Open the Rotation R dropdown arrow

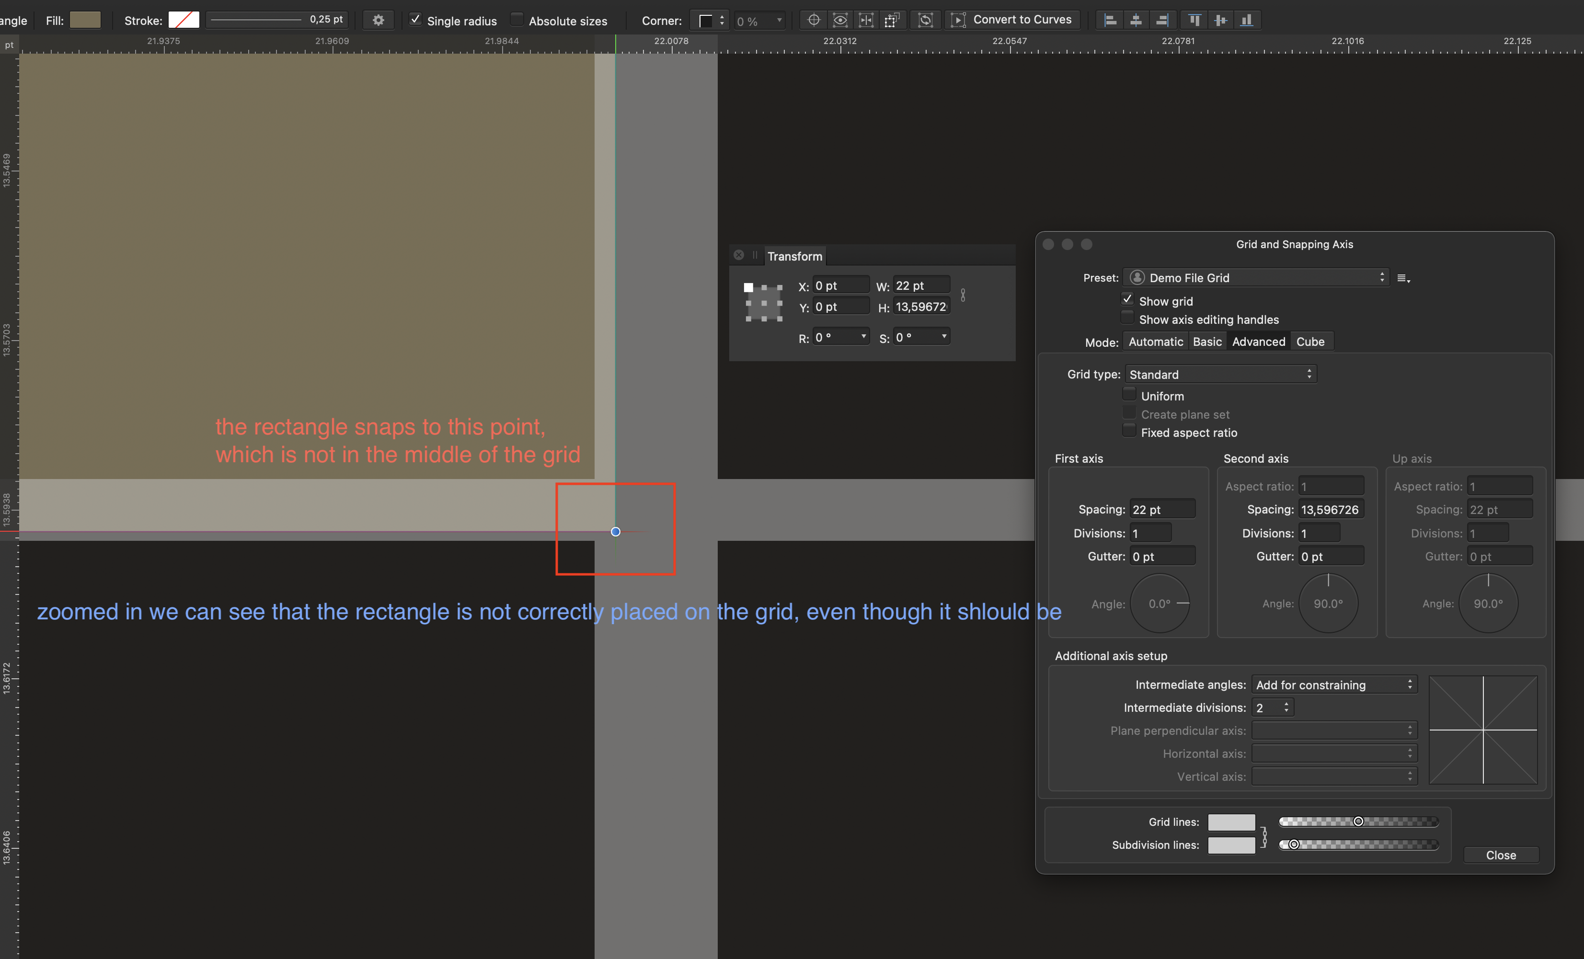coord(863,336)
